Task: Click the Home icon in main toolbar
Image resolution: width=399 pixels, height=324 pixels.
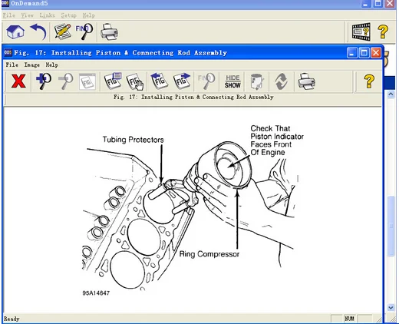Action: [x=15, y=32]
